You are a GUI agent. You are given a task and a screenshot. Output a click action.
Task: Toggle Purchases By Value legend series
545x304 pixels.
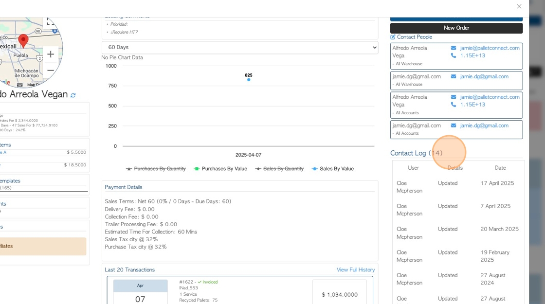click(220, 169)
